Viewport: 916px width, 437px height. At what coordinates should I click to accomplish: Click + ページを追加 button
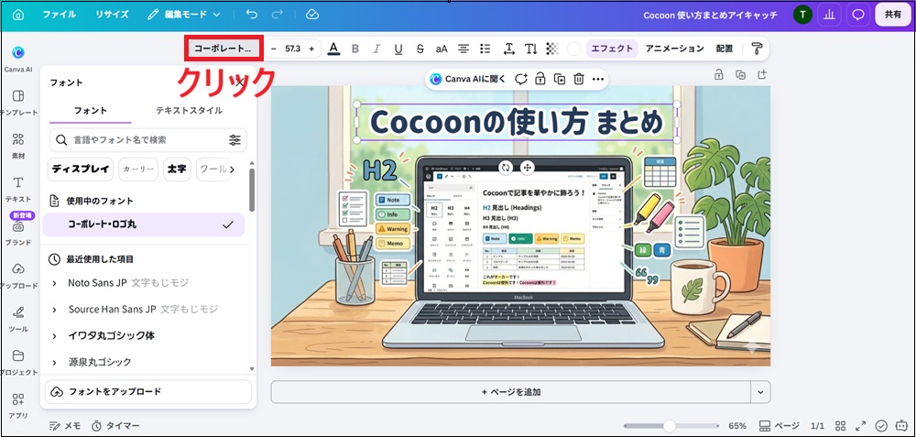click(510, 392)
